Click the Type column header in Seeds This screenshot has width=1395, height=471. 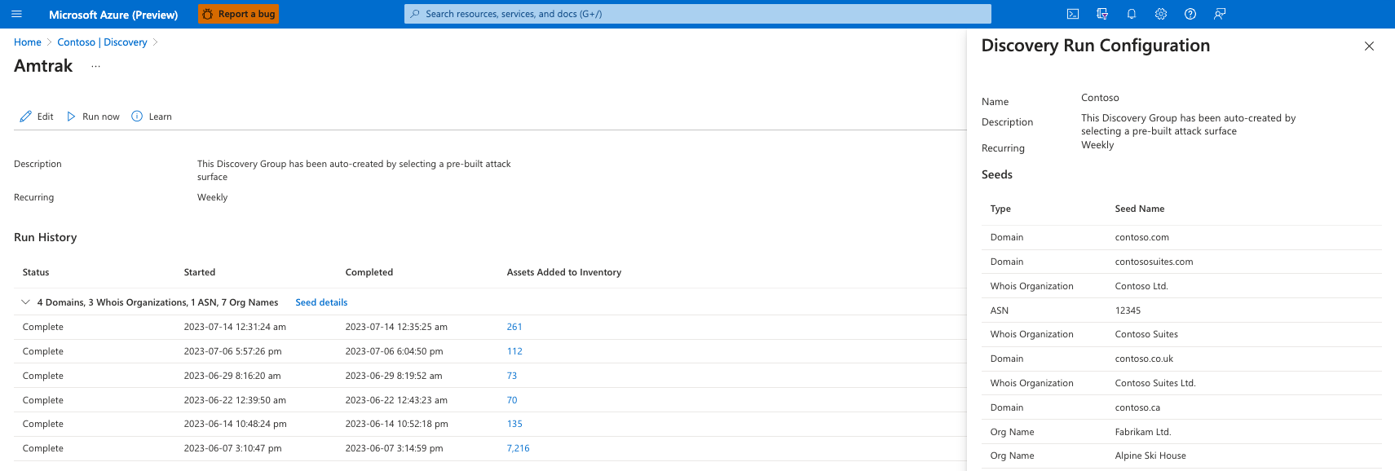[1000, 209]
